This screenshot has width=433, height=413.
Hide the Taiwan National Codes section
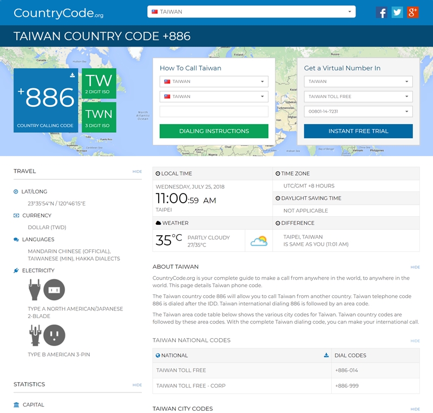[x=415, y=341]
